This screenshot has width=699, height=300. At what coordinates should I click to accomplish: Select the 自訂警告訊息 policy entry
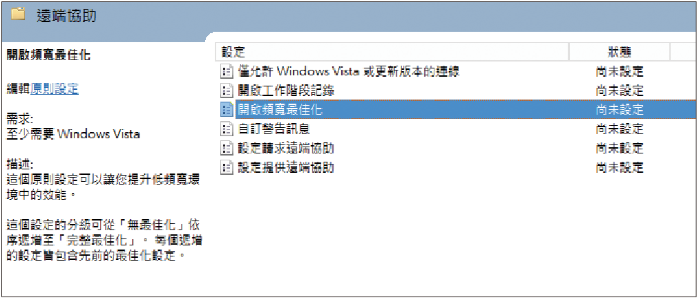pos(274,129)
